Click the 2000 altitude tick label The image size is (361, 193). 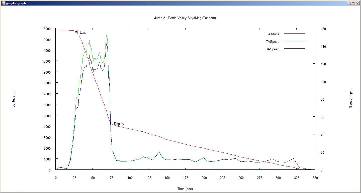click(47, 148)
